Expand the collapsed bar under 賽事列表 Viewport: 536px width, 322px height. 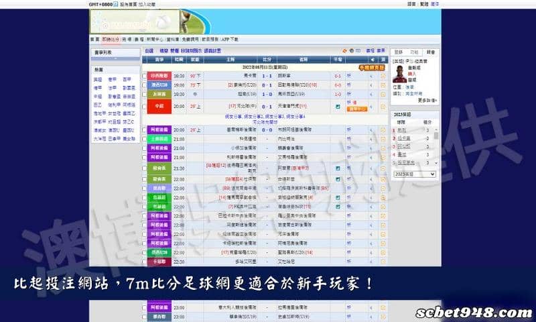[115, 59]
